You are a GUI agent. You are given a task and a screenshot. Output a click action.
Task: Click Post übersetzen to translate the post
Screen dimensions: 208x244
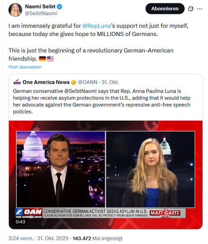tap(25, 67)
